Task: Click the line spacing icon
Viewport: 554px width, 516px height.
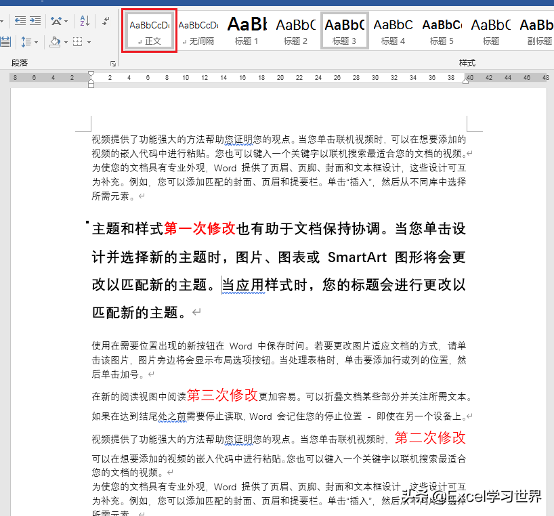Action: [x=26, y=42]
